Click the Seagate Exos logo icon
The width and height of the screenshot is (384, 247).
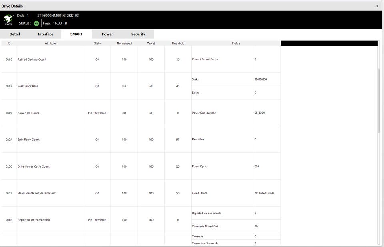(8, 20)
